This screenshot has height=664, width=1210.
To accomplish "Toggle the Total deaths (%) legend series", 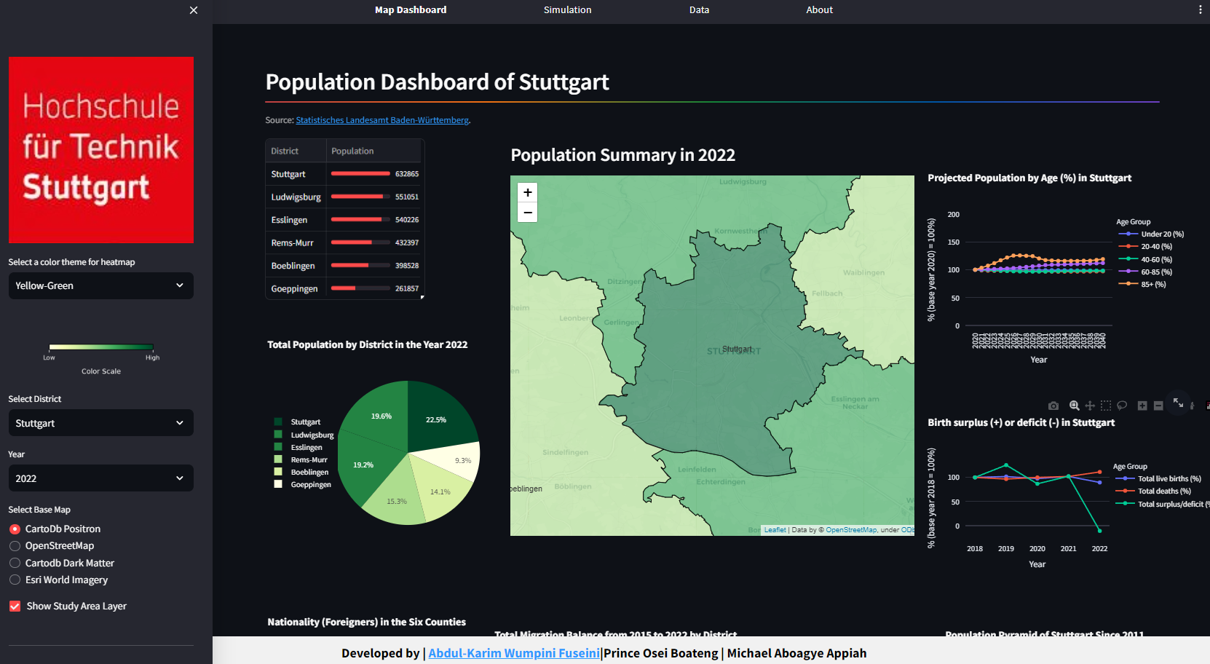I will tap(1153, 491).
